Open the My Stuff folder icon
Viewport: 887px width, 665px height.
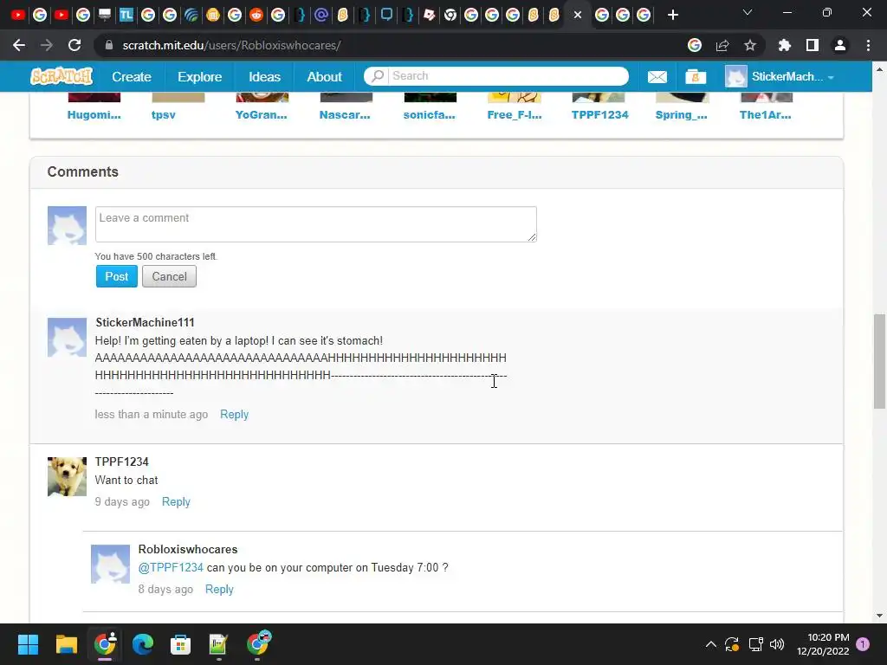[x=696, y=76]
